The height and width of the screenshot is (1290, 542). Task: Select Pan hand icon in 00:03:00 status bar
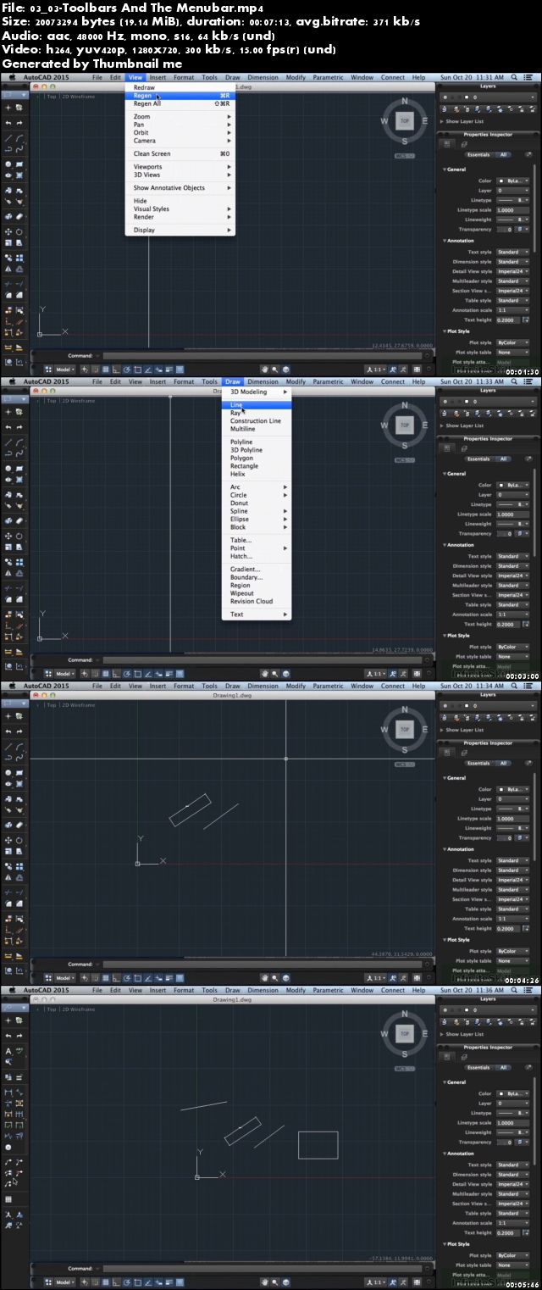tap(264, 674)
